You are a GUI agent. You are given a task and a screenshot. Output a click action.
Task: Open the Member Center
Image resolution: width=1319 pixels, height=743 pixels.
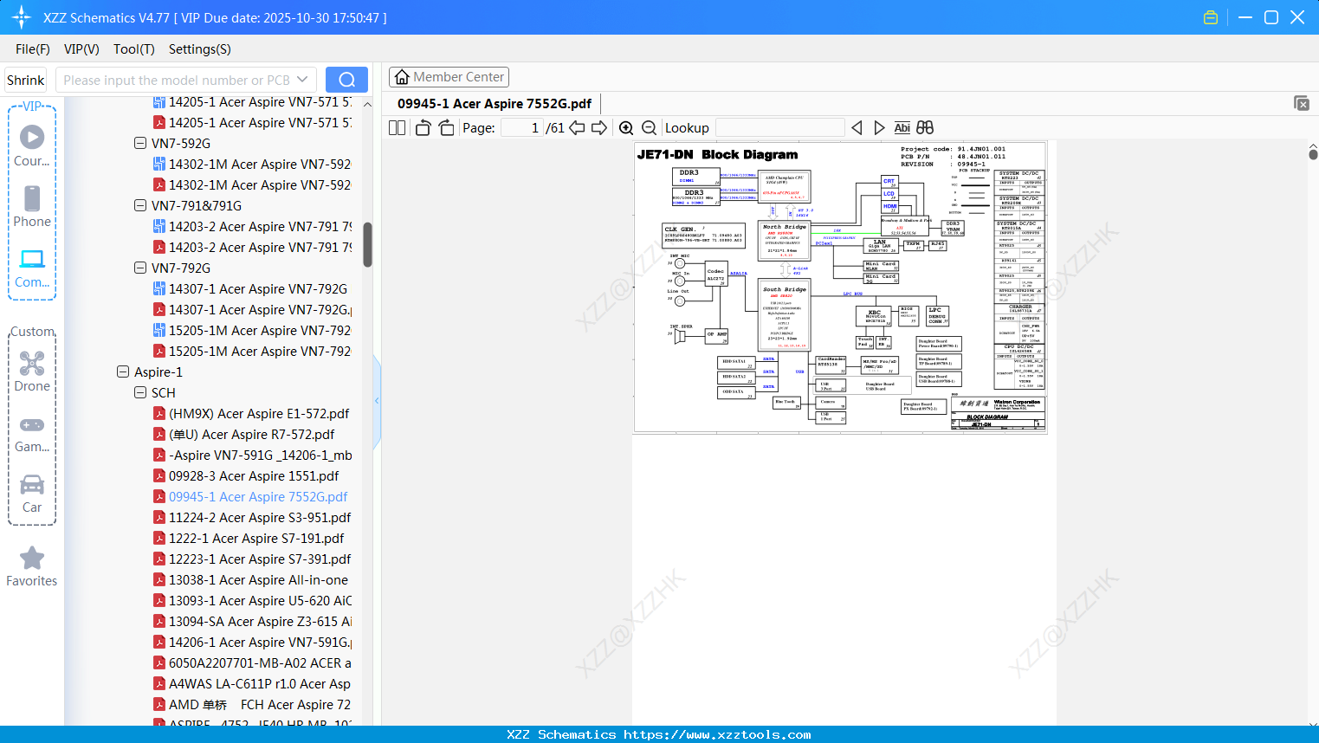pos(449,77)
